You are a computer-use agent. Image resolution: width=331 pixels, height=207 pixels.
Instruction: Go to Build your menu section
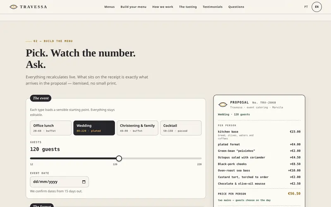[x=133, y=7]
